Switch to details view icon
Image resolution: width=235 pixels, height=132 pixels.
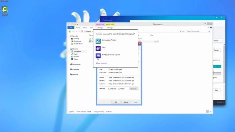(x=208, y=111)
